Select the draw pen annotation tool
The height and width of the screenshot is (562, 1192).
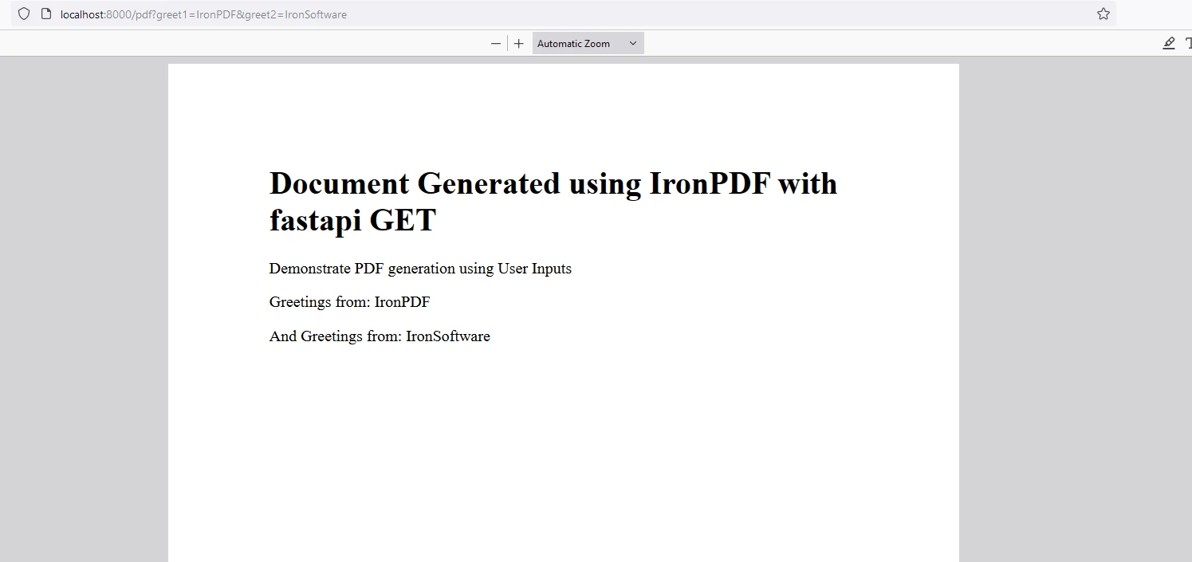[1169, 44]
